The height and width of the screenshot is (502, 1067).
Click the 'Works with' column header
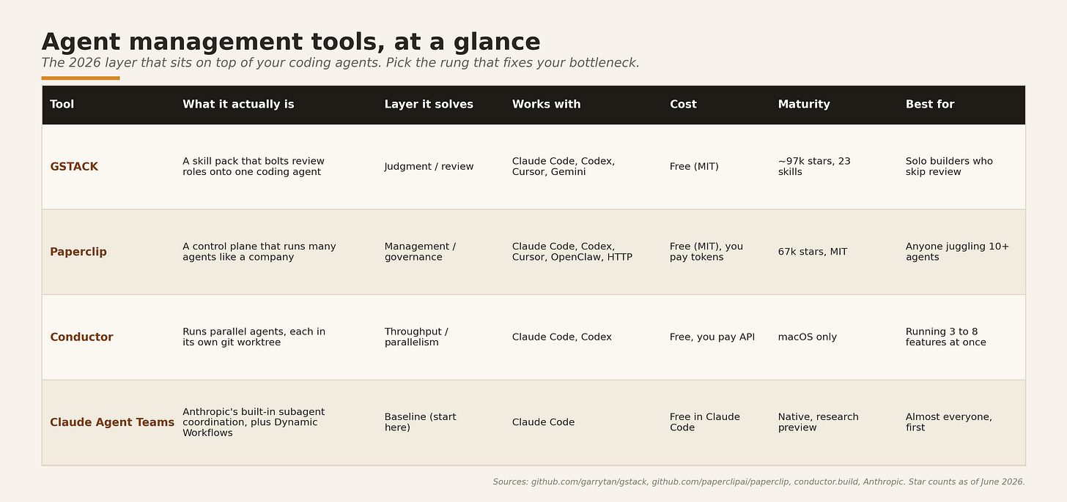pos(547,105)
